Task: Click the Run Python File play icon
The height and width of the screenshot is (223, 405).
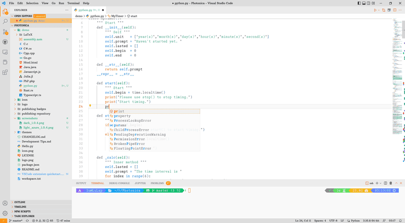Action: [x=375, y=10]
